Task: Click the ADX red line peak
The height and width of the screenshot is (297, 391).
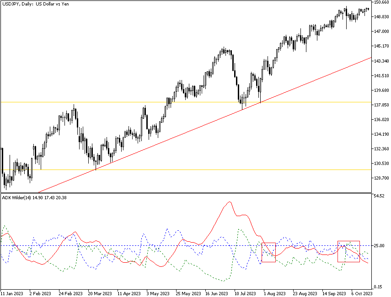Action: click(x=229, y=202)
